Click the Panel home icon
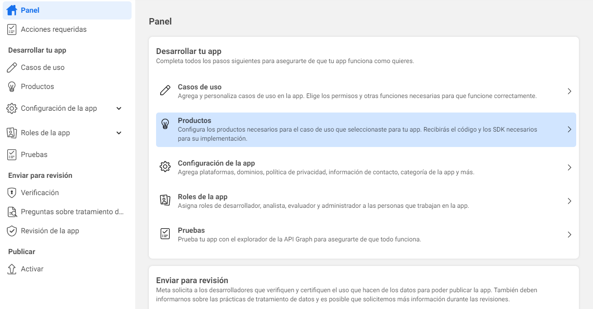Image resolution: width=593 pixels, height=309 pixels. click(x=10, y=10)
